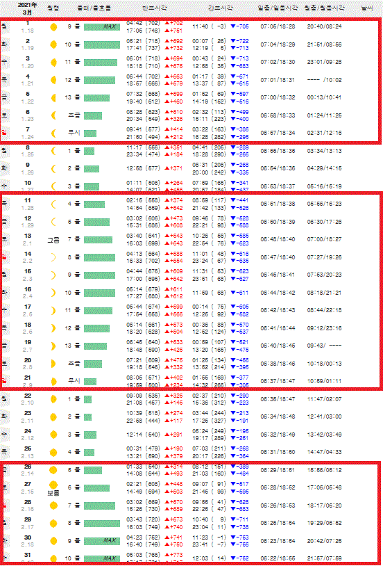
Task: Click the green flow bar for March 8
Action: point(89,152)
